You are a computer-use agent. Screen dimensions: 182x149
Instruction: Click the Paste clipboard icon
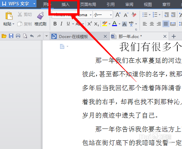[x=9, y=16]
